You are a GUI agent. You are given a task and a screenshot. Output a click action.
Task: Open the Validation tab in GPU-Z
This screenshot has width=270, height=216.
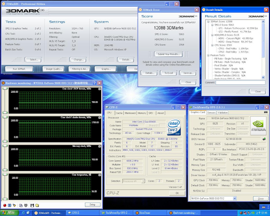click(222, 112)
